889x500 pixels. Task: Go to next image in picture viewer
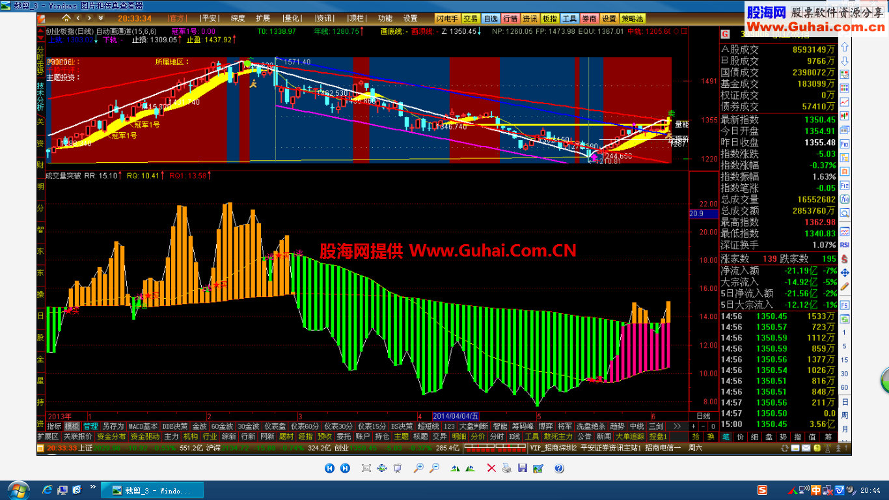(x=346, y=468)
